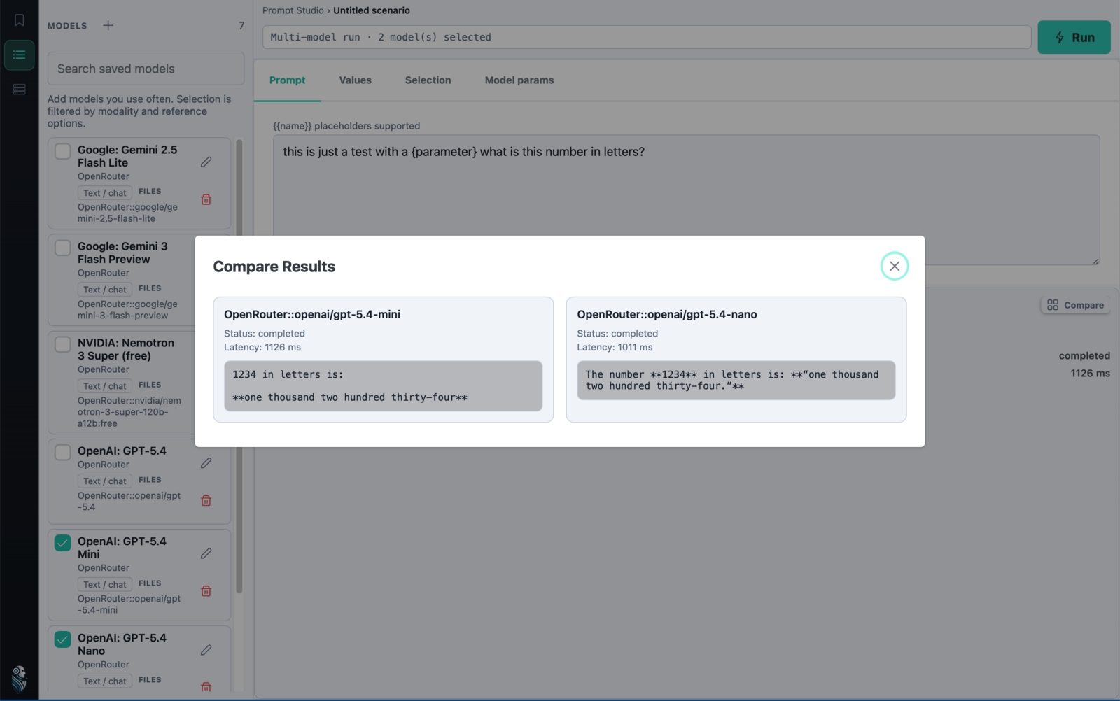Image resolution: width=1120 pixels, height=701 pixels.
Task: Uncheck the GPT-5.4 Mini model
Action: pyautogui.click(x=63, y=543)
